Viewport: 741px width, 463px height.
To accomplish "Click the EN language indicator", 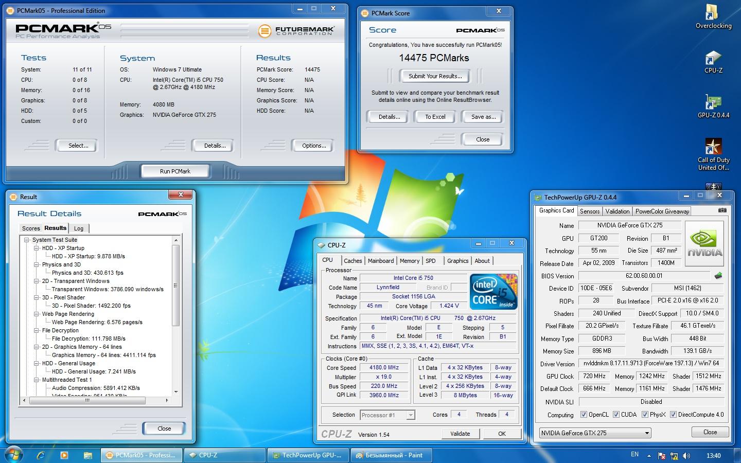I will [634, 455].
